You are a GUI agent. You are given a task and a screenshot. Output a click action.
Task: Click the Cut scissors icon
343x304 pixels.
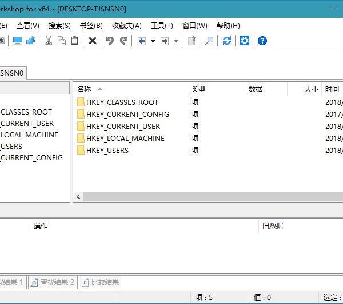tap(49, 41)
